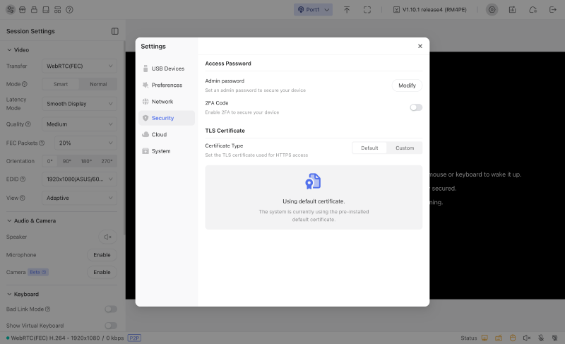Screen dimensions: 565x344
Task: Click Modify for the admin password
Action: 407,85
